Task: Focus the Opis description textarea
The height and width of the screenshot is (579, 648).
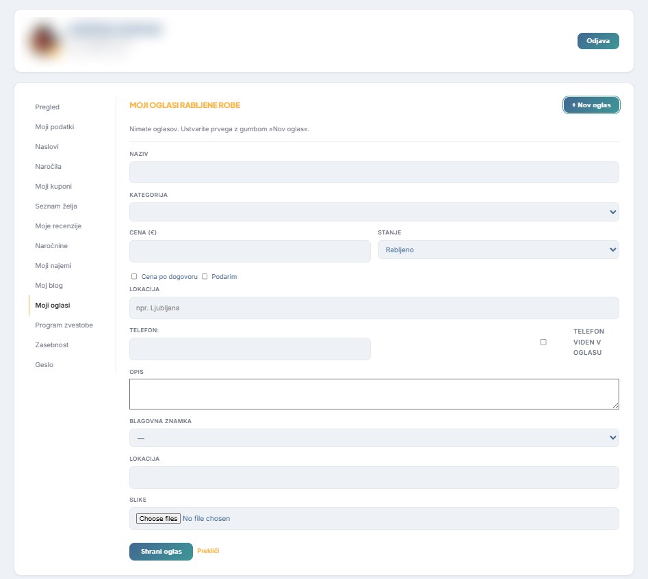Action: [374, 394]
